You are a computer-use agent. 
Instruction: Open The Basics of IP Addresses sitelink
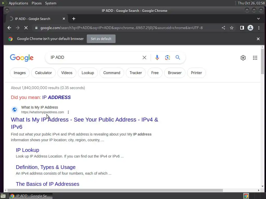tap(48, 184)
